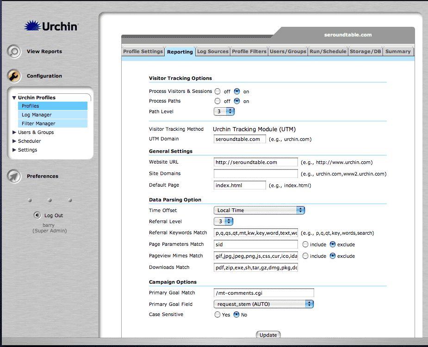Click the Configuration wrench icon
428x347 pixels.
point(14,76)
